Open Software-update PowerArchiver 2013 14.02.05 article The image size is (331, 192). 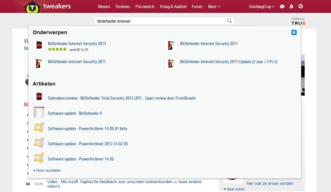pos(88,144)
